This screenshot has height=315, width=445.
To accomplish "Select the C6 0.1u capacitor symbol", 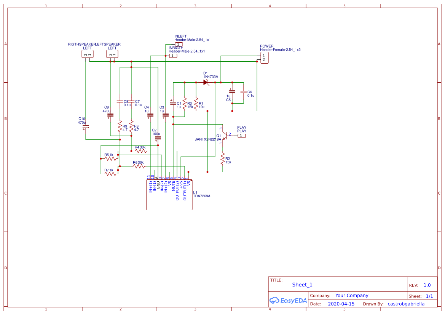I will click(x=244, y=92).
